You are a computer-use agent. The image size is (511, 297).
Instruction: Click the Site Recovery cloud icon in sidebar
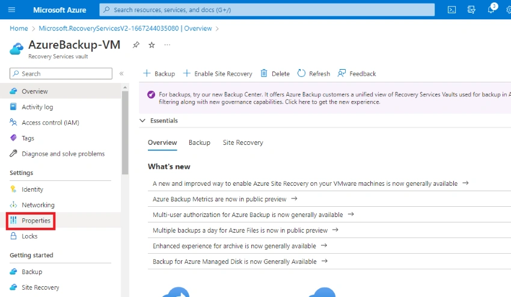[13, 287]
